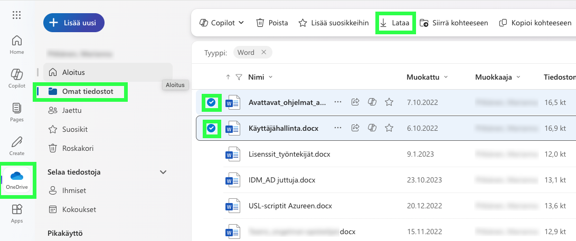Screen dimensions: 576x241
Task: Click Siirrä kohteeseen in toolbar
Action: click(454, 23)
